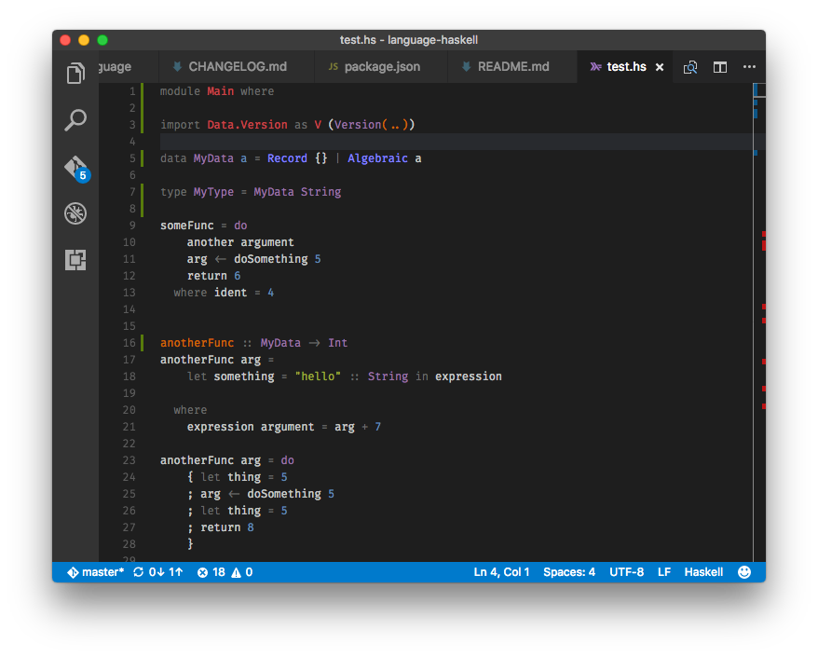Screen dimensions: 818x657
Task: Open the Debug panel icon
Action: click(x=75, y=214)
